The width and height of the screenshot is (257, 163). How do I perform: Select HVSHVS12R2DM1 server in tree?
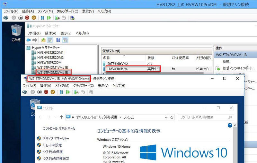coord(48,52)
